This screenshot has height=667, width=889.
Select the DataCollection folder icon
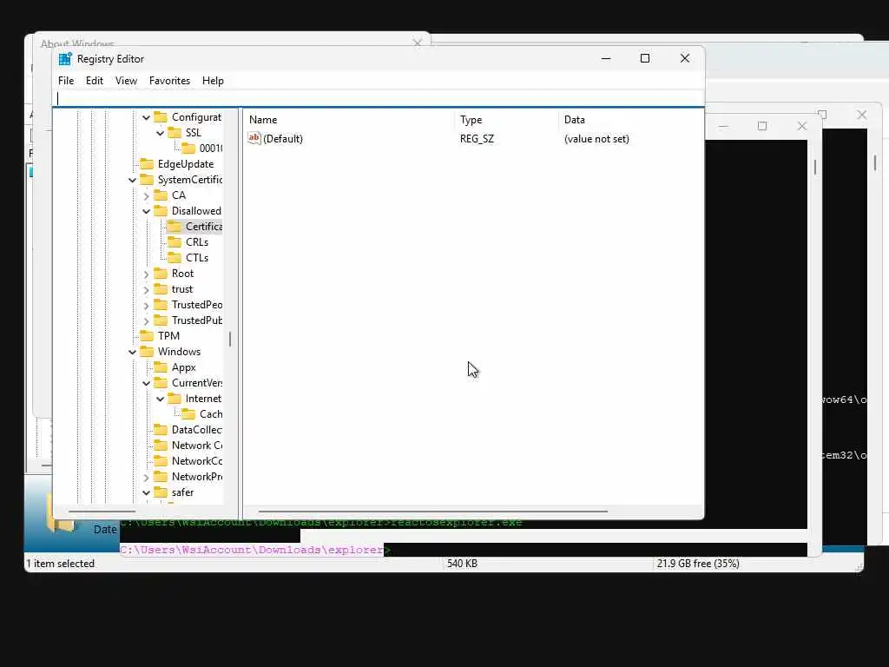pyautogui.click(x=161, y=430)
